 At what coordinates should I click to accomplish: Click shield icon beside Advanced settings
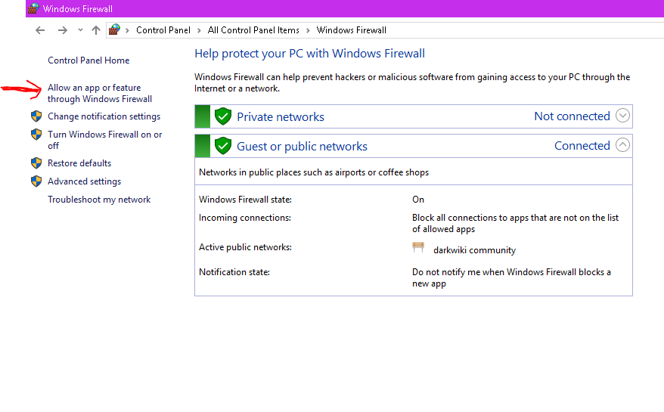tap(36, 181)
